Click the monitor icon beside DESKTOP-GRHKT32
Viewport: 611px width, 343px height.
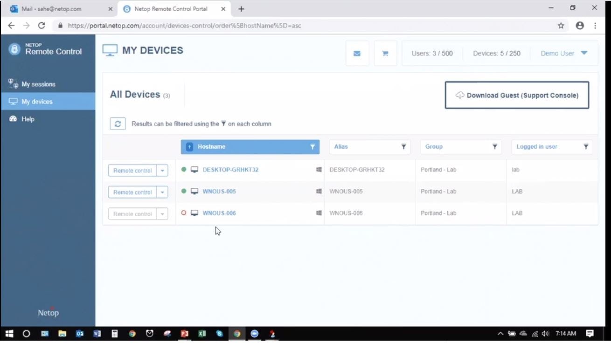[x=194, y=170]
